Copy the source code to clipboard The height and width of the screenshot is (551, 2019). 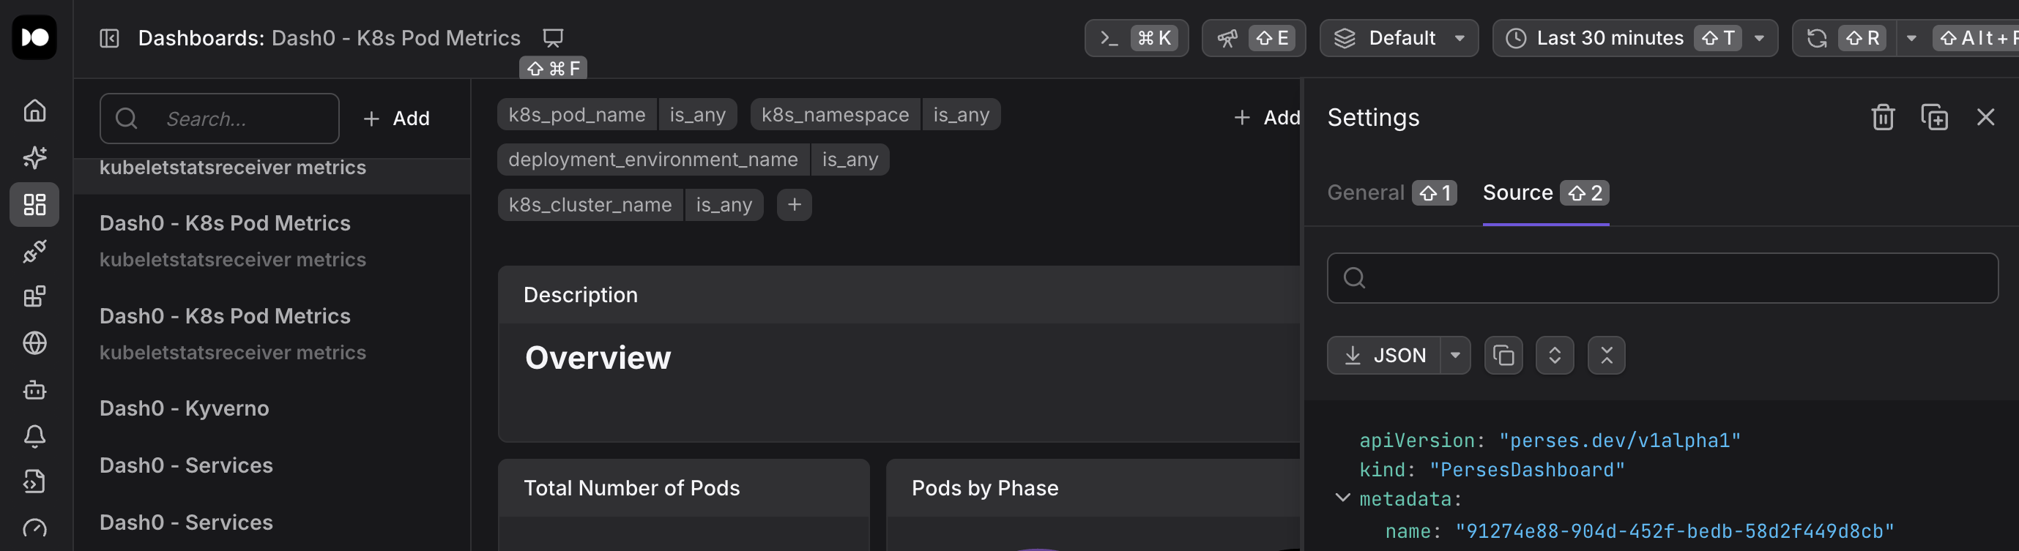pyautogui.click(x=1503, y=356)
